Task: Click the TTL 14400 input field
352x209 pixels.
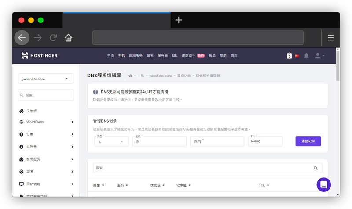Action: pos(265,141)
